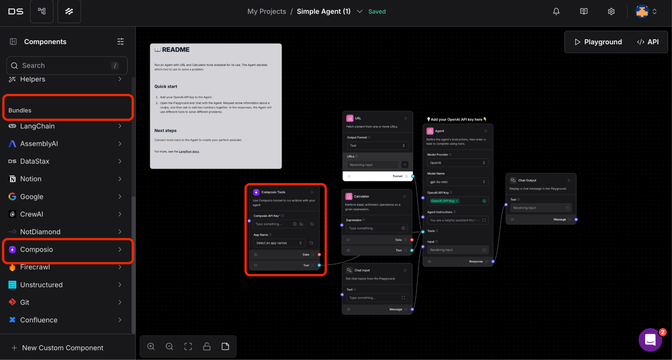Open My Projects from the breadcrumb
Image resolution: width=672 pixels, height=360 pixels.
[x=267, y=11]
